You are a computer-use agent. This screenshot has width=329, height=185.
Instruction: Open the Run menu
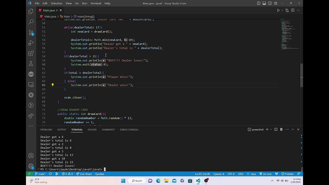click(85, 3)
